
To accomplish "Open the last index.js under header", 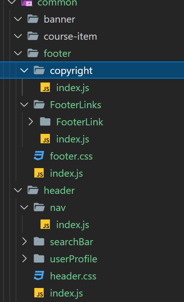I will [x=67, y=293].
